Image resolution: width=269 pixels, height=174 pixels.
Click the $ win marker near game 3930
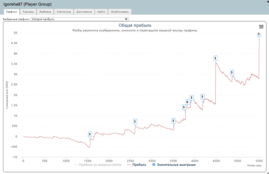[192, 97]
